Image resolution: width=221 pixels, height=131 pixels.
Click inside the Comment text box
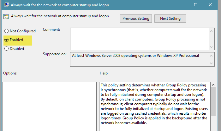click(139, 39)
